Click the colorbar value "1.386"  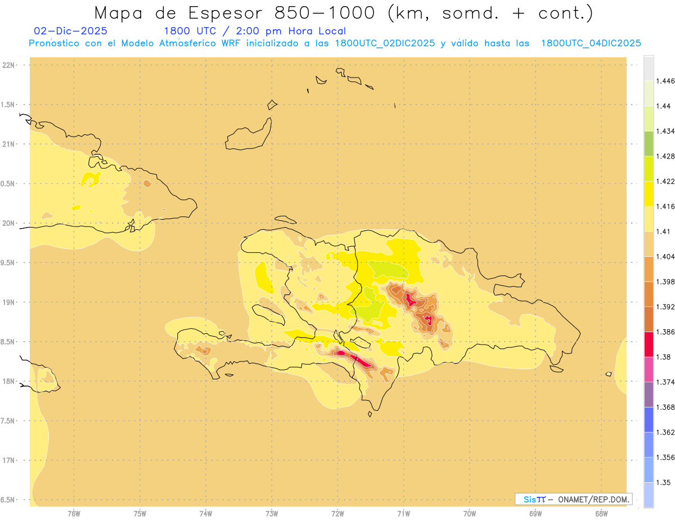tap(667, 332)
